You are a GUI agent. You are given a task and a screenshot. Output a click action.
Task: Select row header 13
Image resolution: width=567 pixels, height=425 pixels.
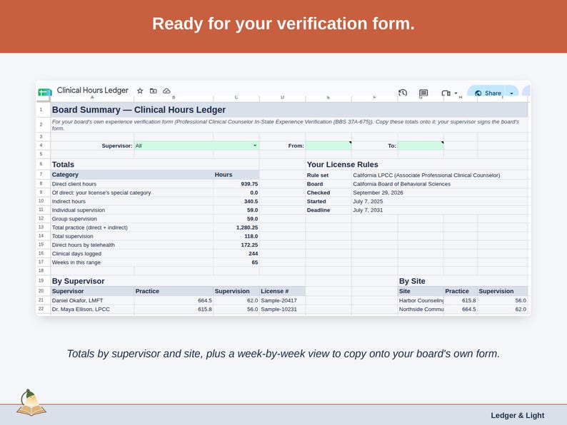(x=41, y=227)
